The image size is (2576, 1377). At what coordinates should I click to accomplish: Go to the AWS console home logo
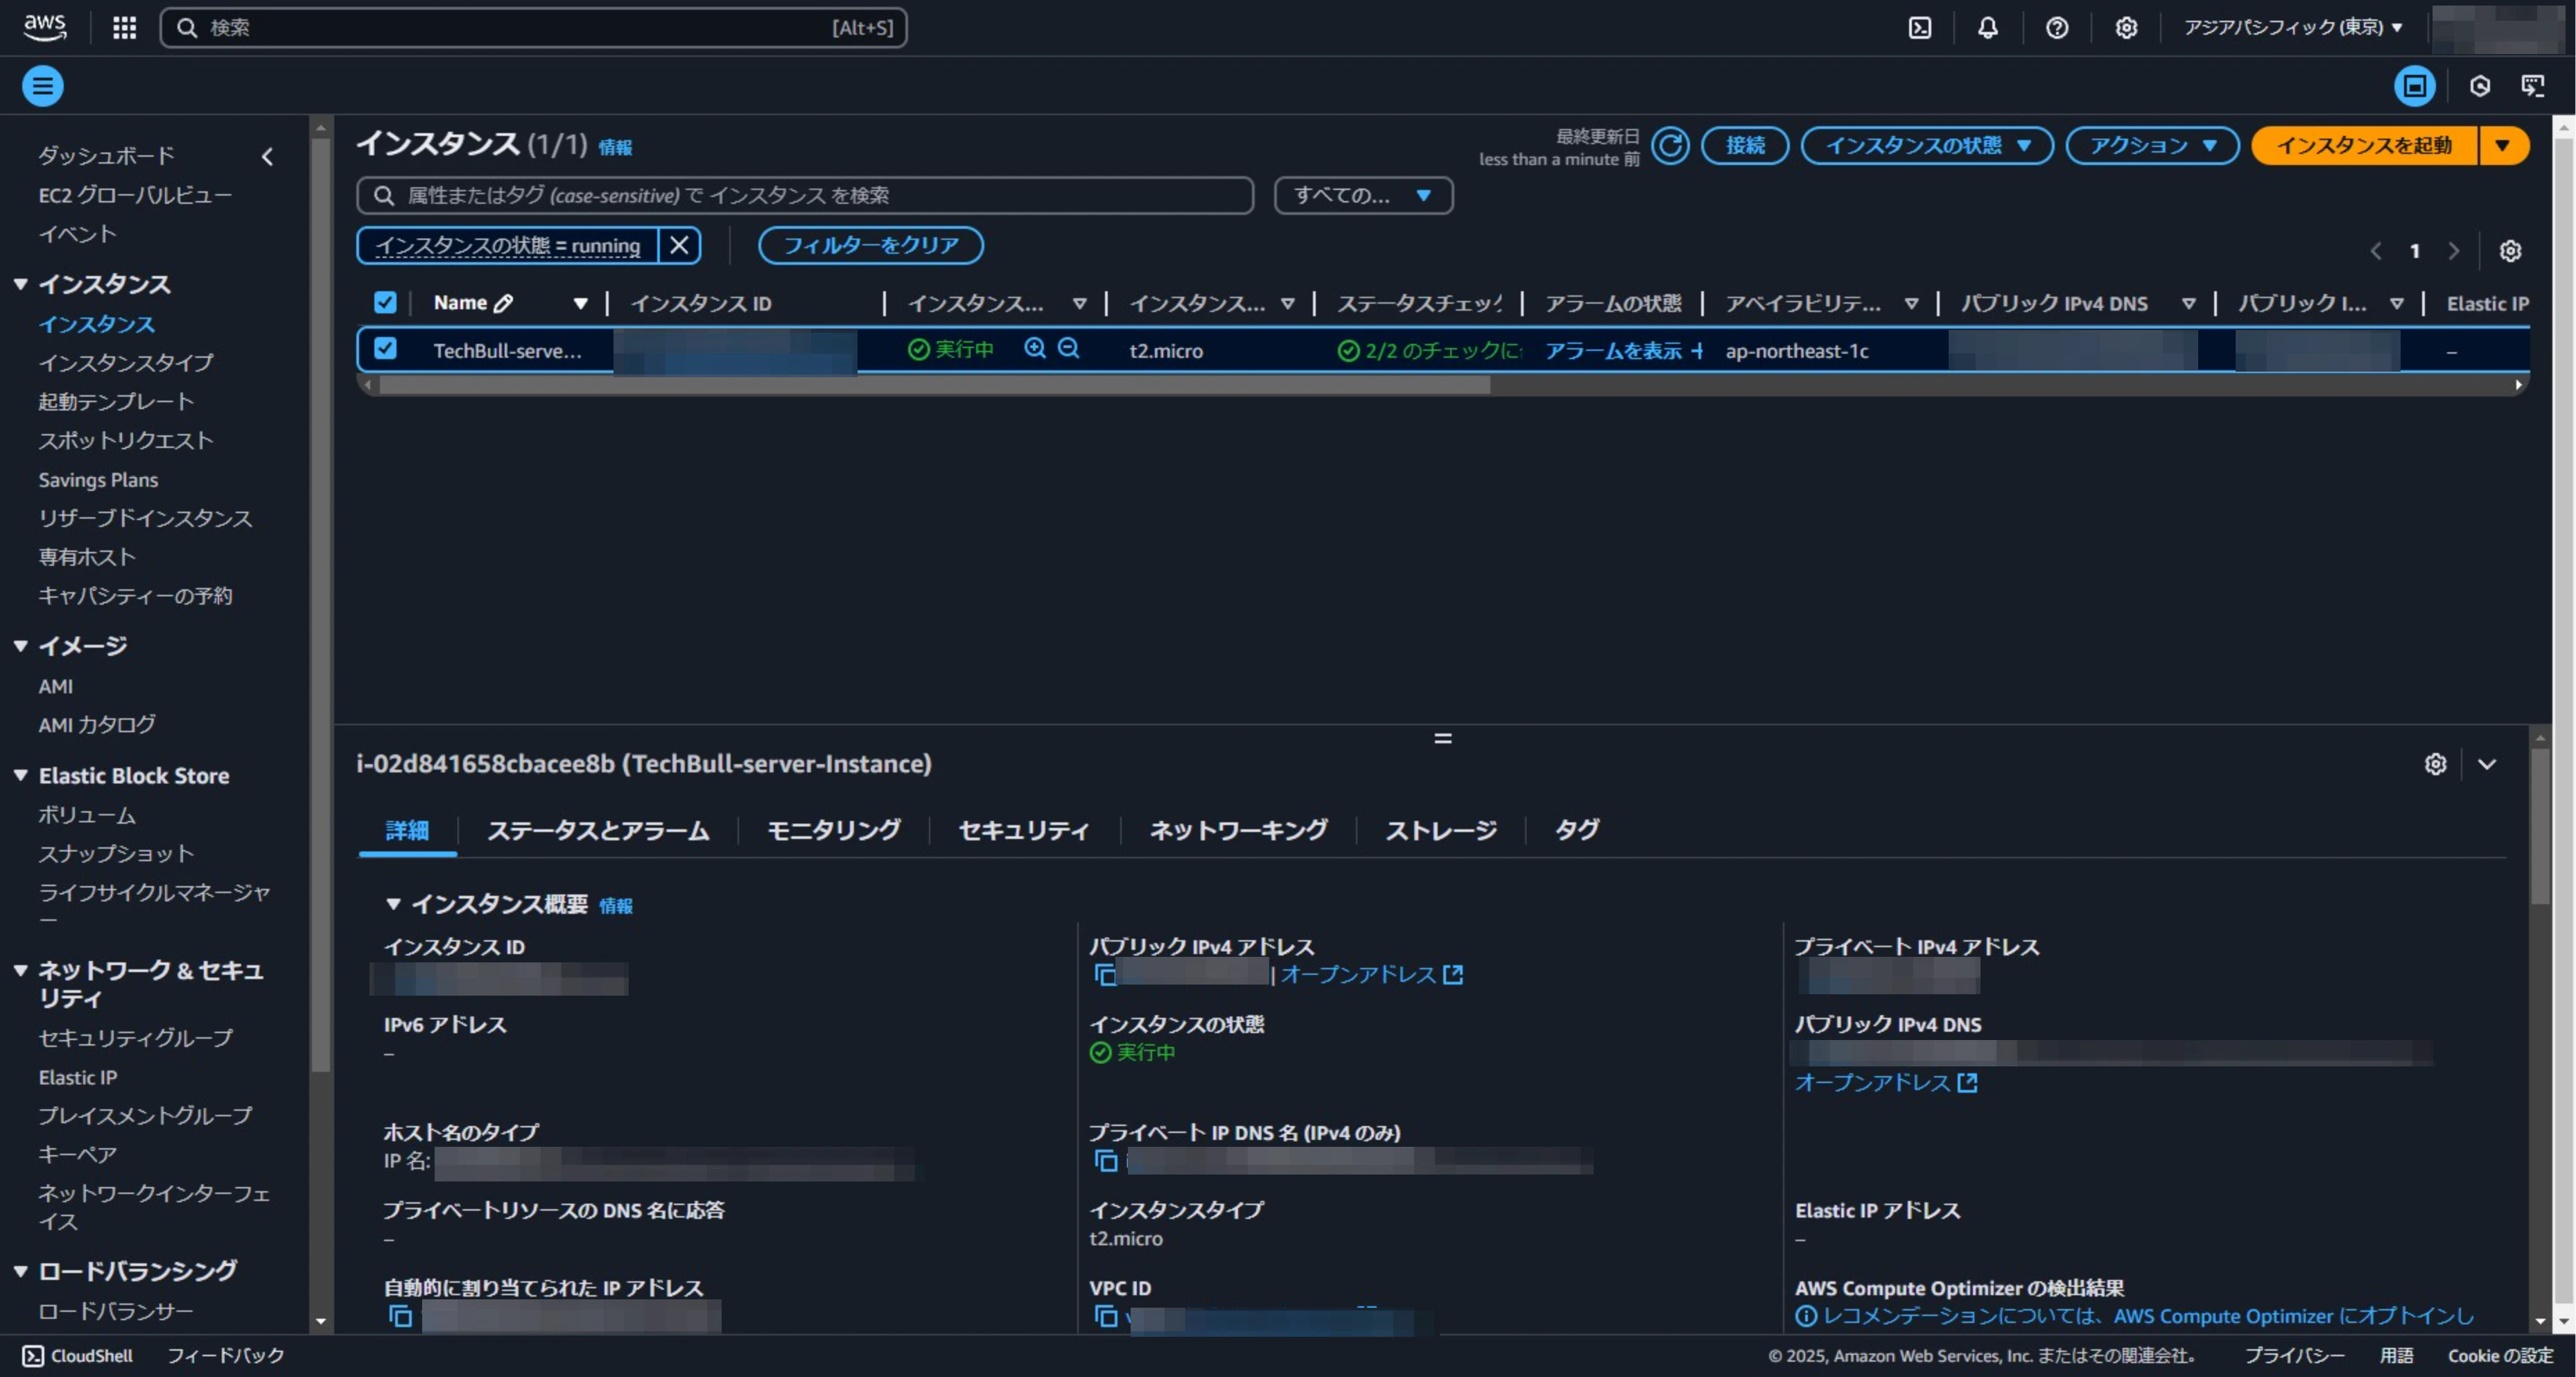45,27
